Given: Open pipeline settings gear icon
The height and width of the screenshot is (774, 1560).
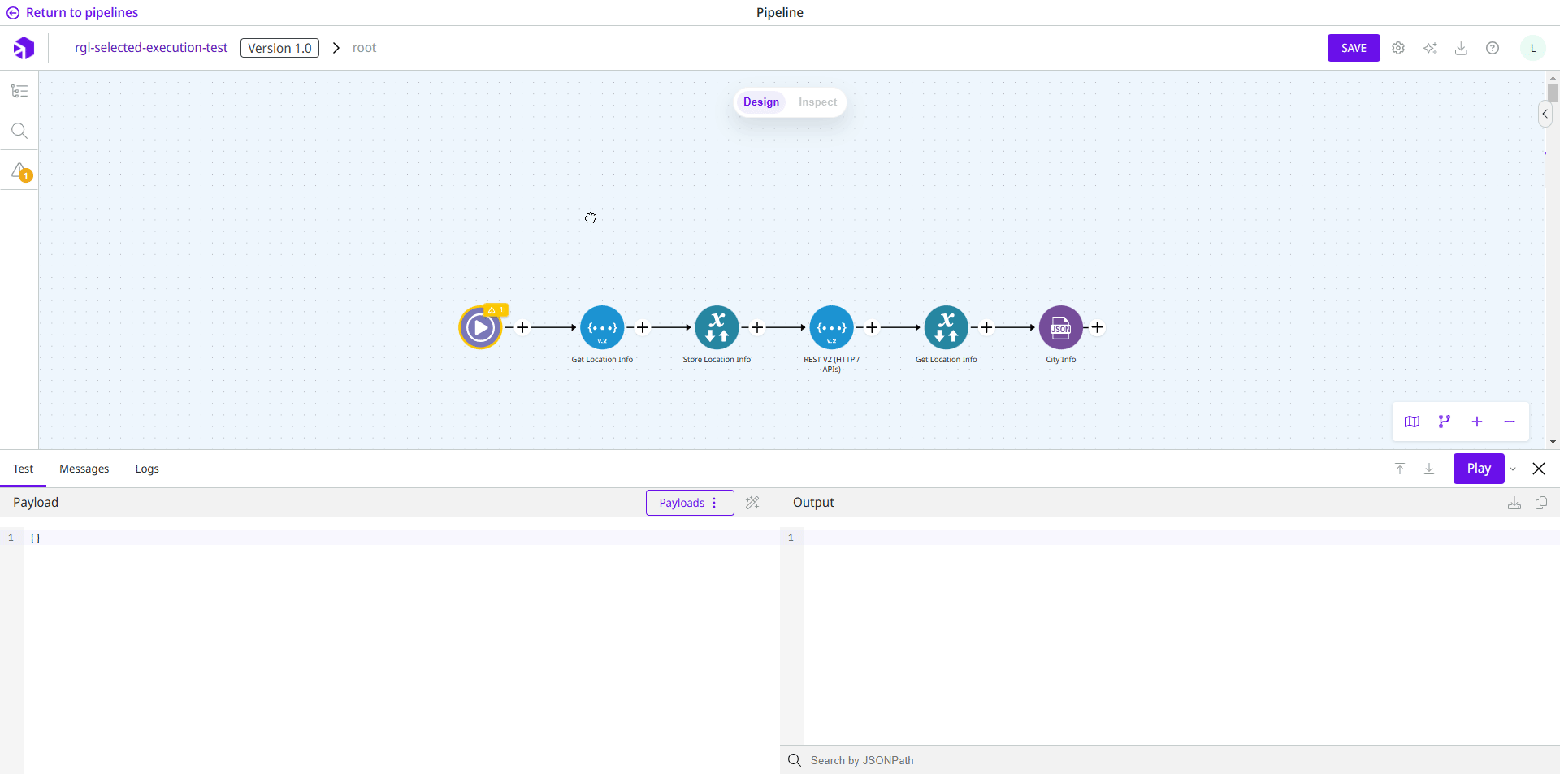Looking at the screenshot, I should 1398,48.
